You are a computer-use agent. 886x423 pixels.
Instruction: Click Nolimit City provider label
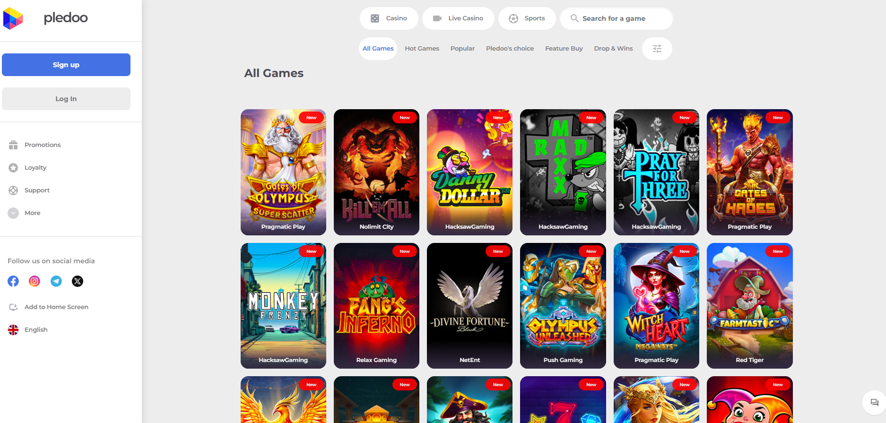coord(376,227)
